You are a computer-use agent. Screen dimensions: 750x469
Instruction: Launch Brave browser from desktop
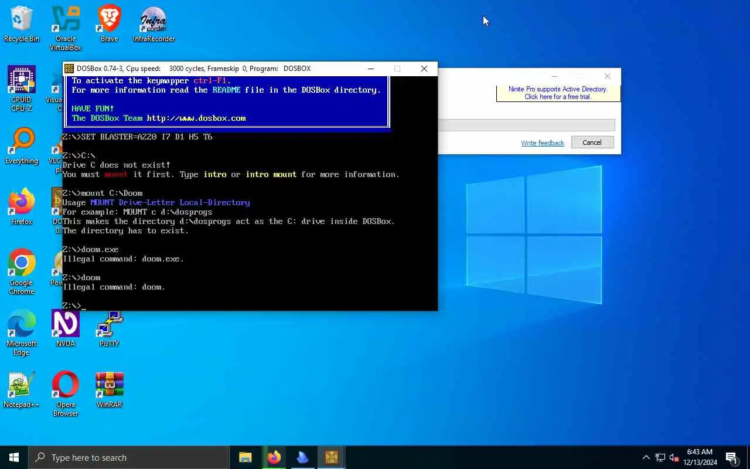(109, 25)
